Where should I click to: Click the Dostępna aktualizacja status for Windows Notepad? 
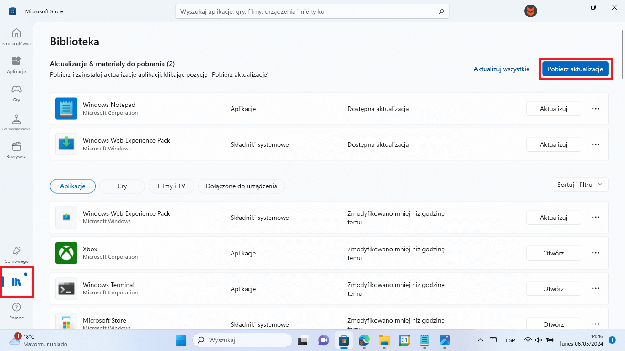(x=378, y=109)
